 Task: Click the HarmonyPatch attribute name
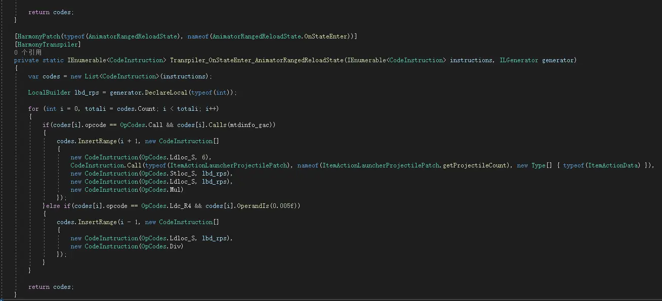[40, 36]
